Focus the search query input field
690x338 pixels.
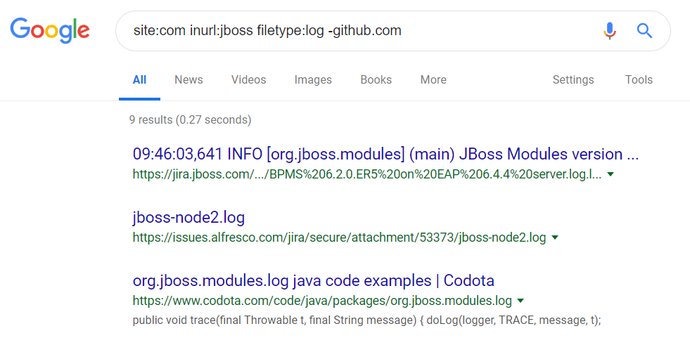[352, 30]
